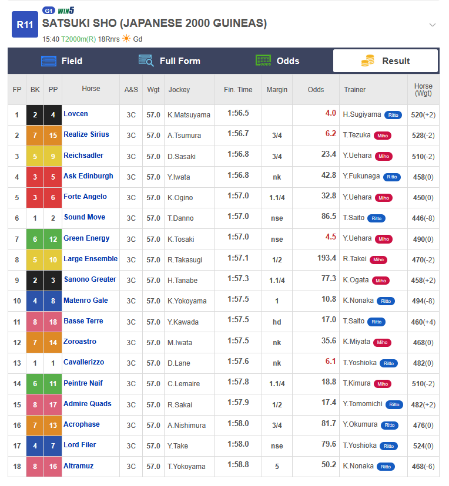Image resolution: width=449 pixels, height=486 pixels.
Task: Click the G1 grade badge
Action: click(49, 11)
